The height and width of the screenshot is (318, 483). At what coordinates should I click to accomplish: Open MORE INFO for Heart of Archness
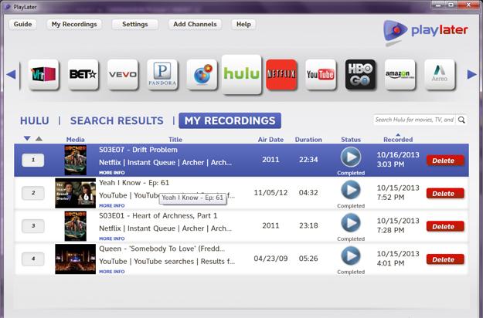pyautogui.click(x=112, y=238)
